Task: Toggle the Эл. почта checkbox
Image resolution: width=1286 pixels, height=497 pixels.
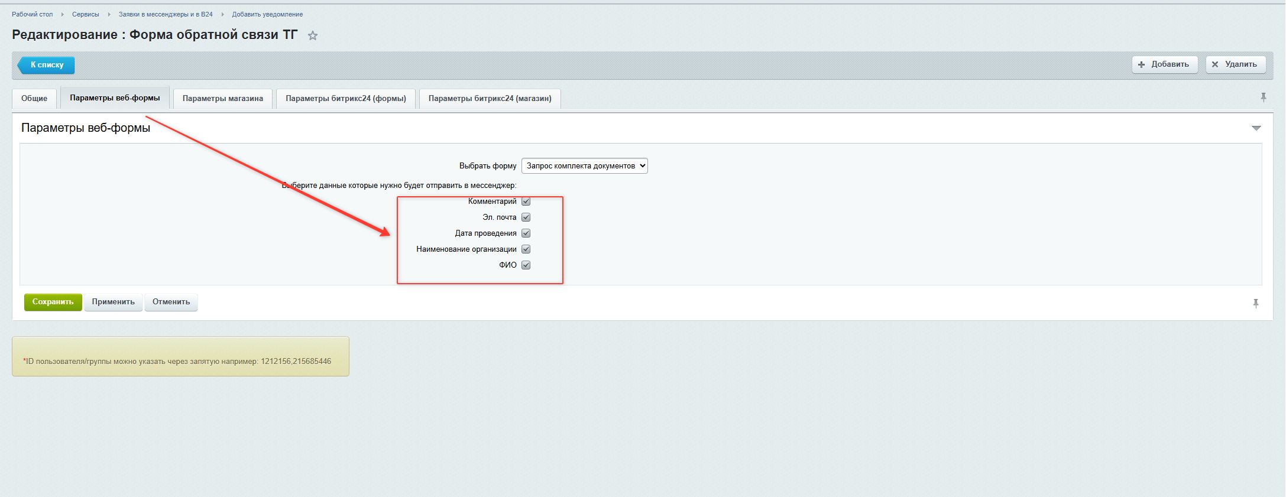Action: point(526,217)
